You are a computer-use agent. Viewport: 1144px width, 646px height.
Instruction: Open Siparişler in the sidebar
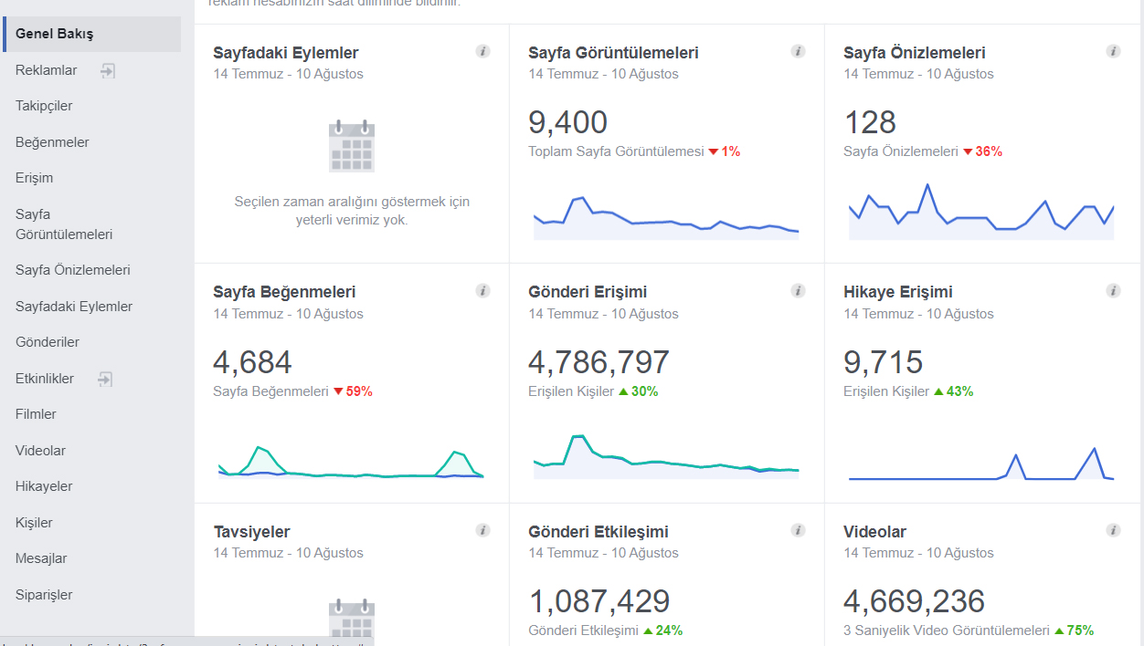(x=44, y=595)
